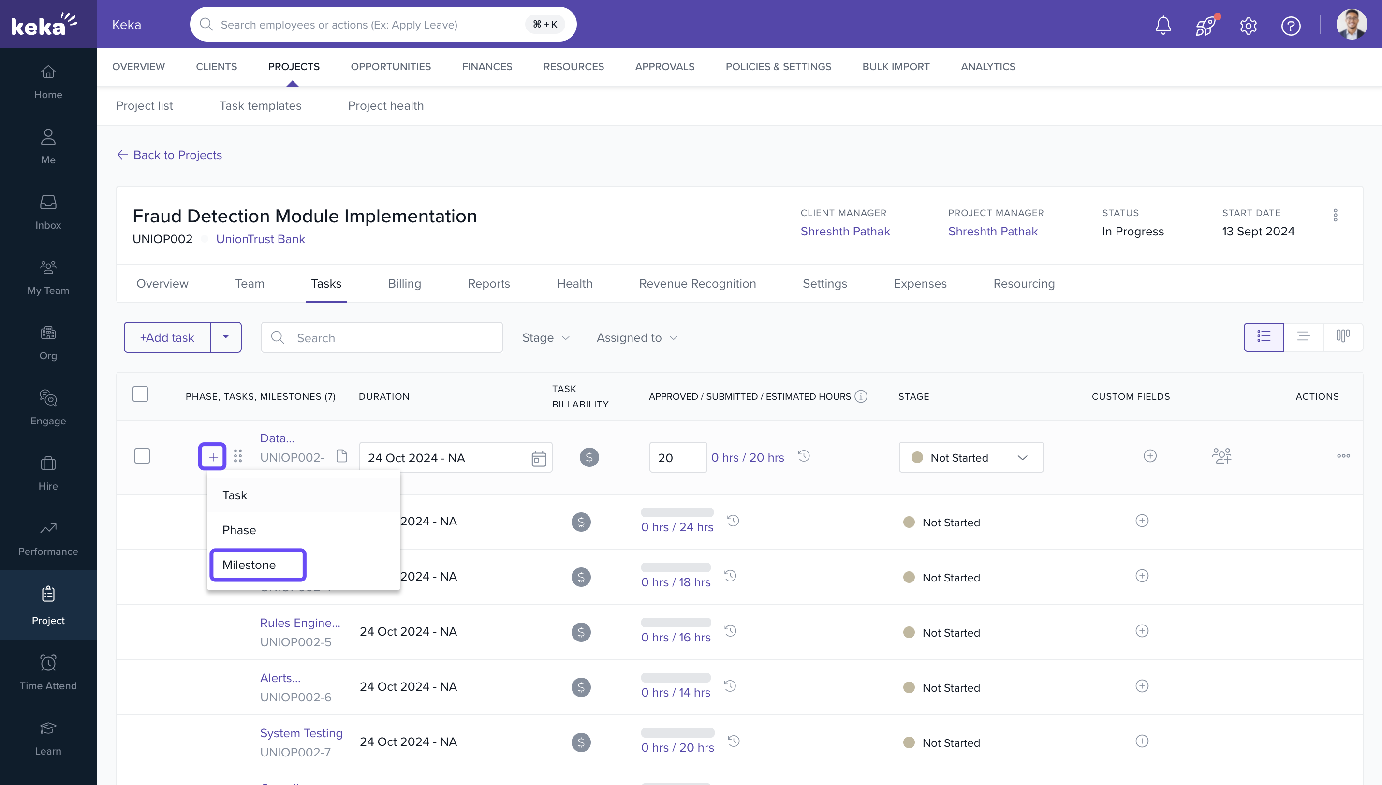Viewport: 1382px width, 785px height.
Task: Toggle the detailed list view button
Action: click(1264, 337)
